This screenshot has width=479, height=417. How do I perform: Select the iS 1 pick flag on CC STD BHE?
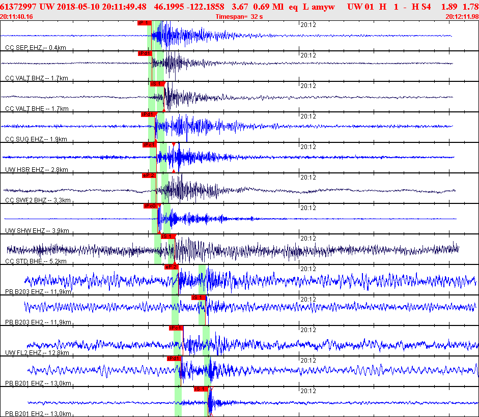click(x=167, y=236)
